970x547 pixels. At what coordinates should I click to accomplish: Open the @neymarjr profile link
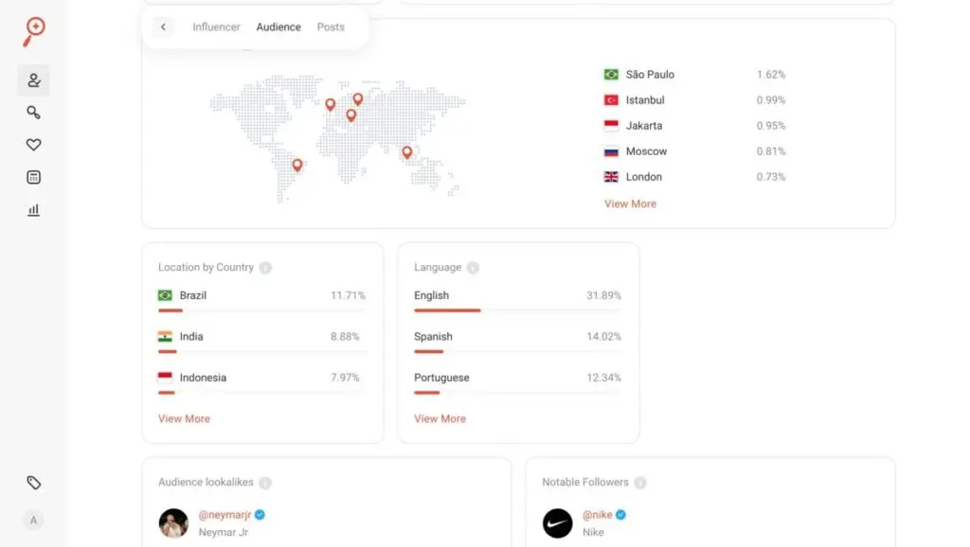point(225,515)
